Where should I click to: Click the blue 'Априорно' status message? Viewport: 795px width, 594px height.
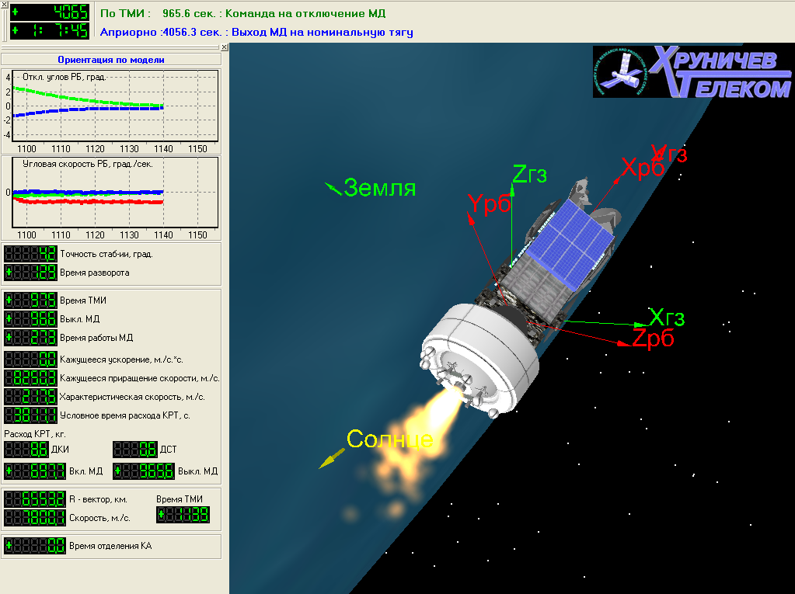256,33
